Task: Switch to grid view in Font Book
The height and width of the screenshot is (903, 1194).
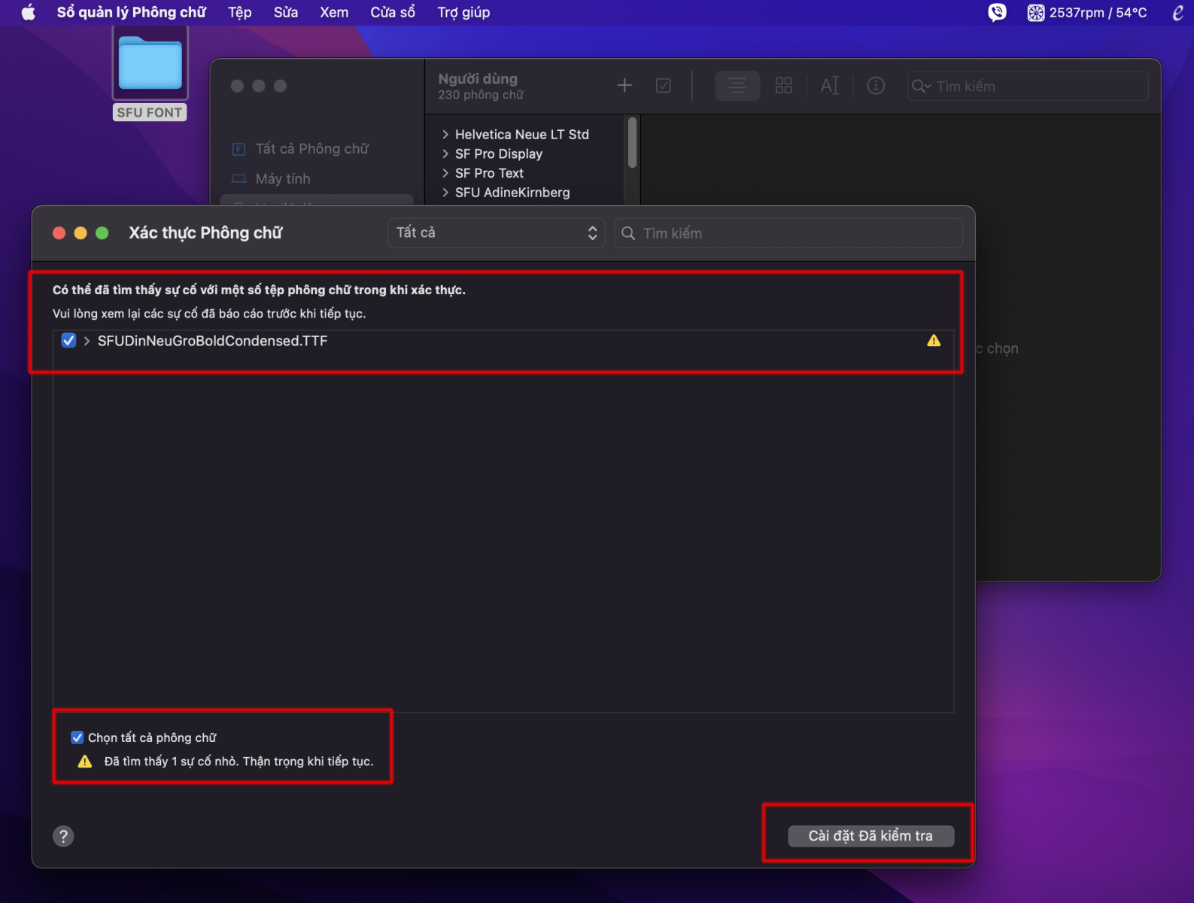Action: point(784,86)
